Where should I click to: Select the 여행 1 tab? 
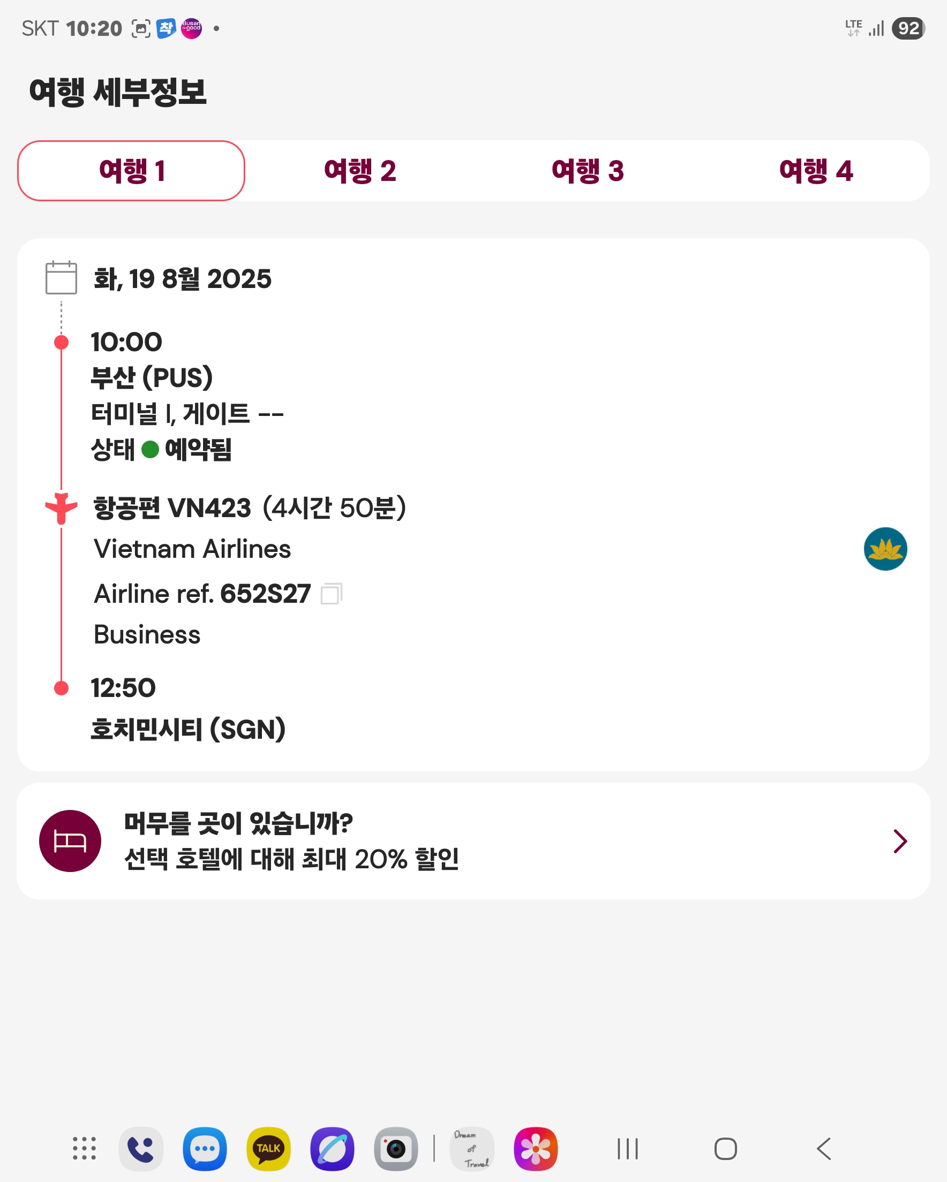tap(131, 171)
